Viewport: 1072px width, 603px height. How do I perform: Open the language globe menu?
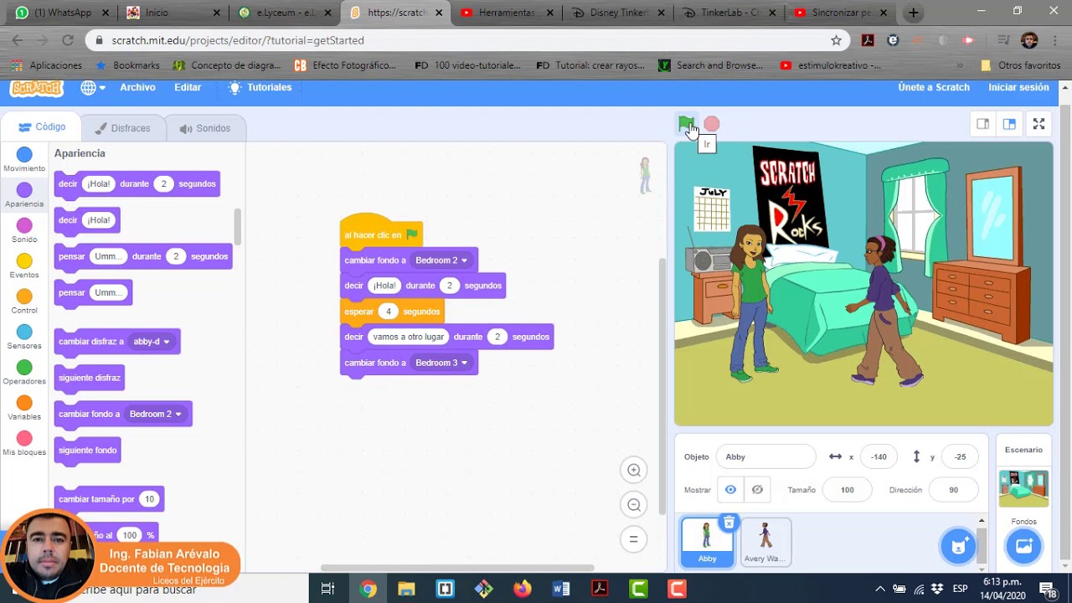92,87
